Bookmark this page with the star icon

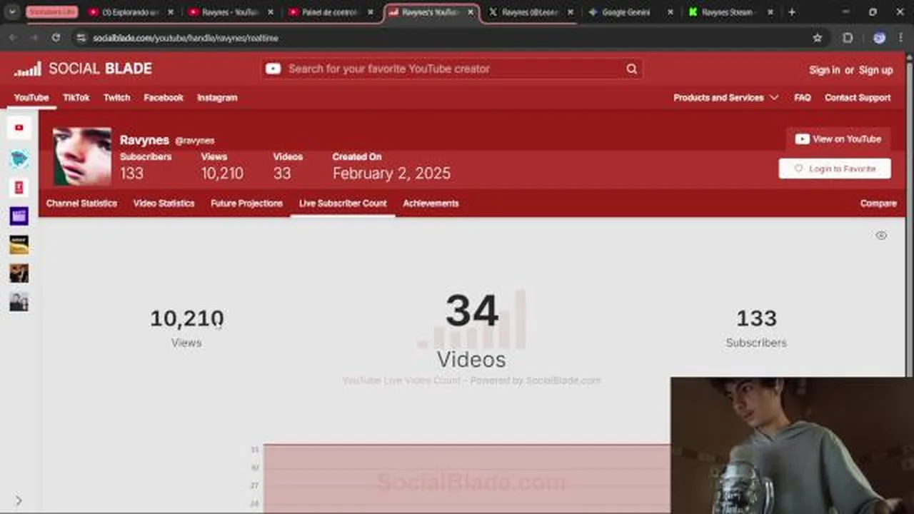[x=818, y=38]
